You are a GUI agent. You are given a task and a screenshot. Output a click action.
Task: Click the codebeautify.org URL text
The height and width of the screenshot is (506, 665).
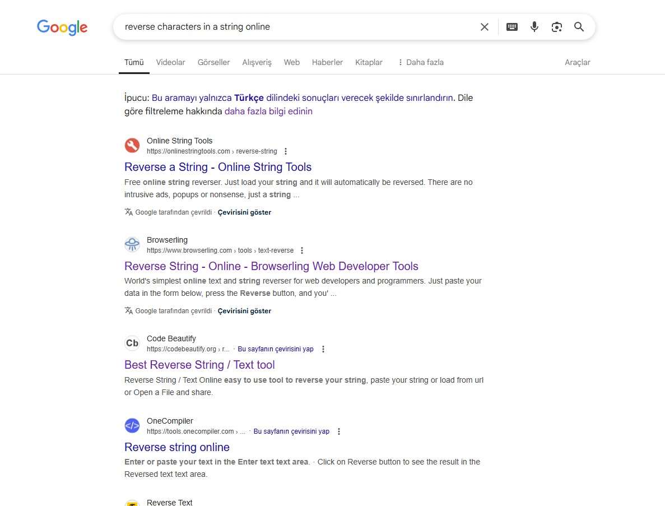pyautogui.click(x=188, y=349)
